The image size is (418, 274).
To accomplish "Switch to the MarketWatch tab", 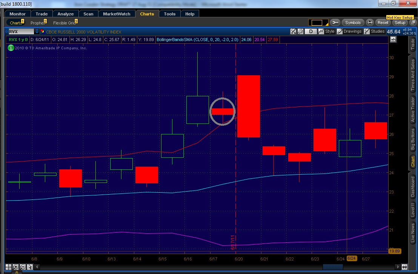I will [117, 14].
